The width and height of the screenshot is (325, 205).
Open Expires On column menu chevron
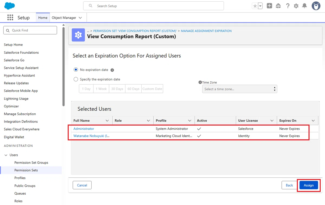click(x=313, y=121)
